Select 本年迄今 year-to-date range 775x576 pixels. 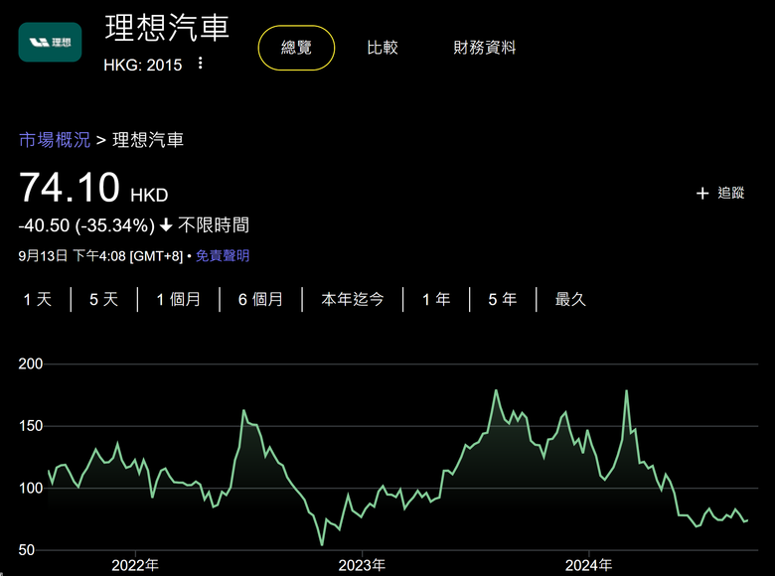pyautogui.click(x=353, y=299)
